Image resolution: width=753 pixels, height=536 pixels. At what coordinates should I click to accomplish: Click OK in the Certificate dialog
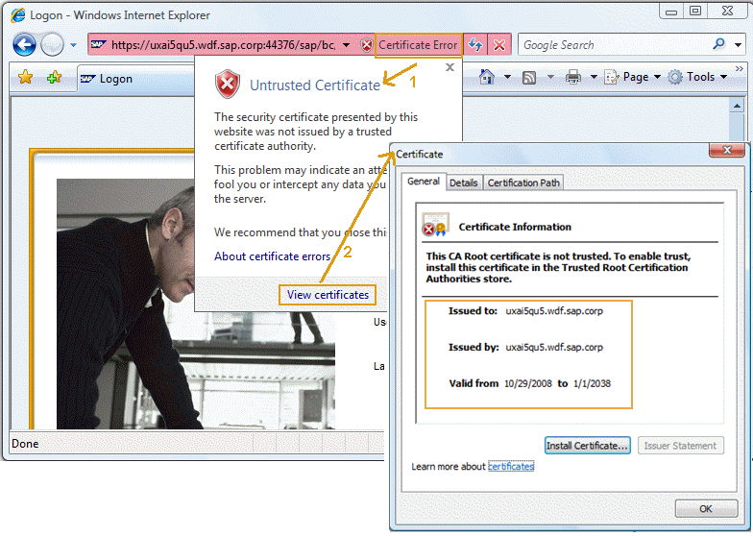pos(706,509)
